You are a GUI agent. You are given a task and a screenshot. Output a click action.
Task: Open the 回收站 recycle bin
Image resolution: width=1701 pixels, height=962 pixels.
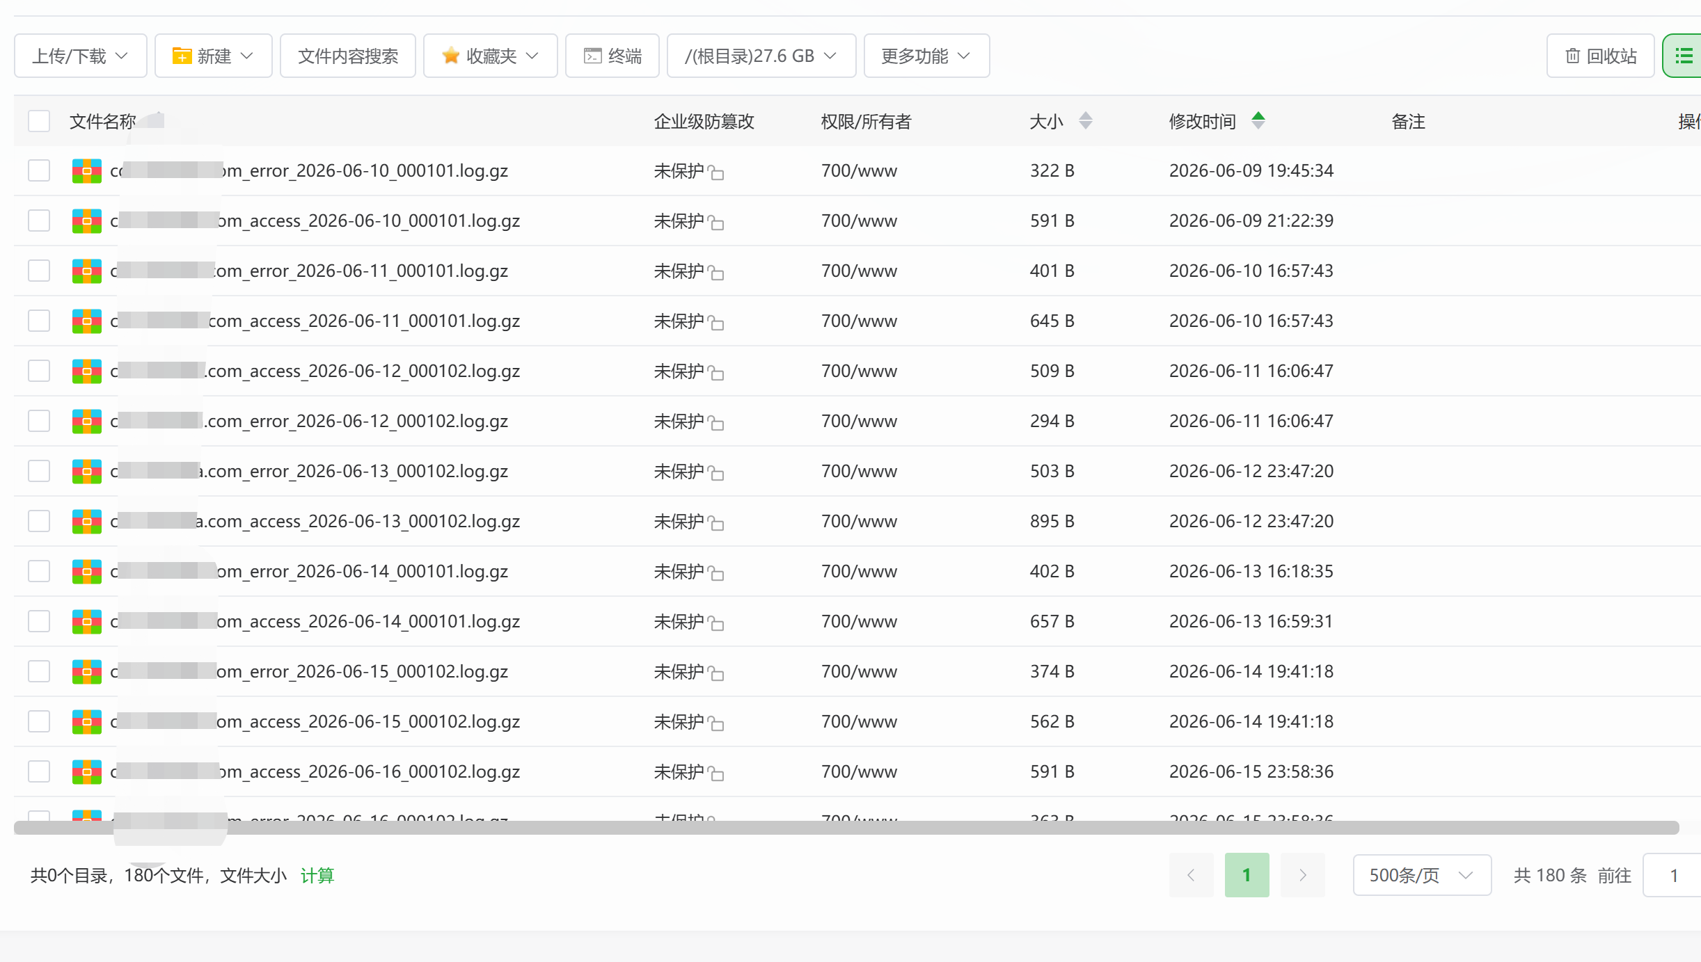click(1601, 56)
